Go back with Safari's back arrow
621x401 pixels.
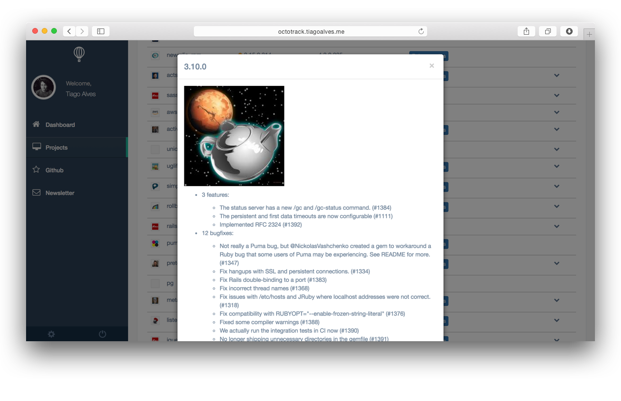tap(69, 31)
